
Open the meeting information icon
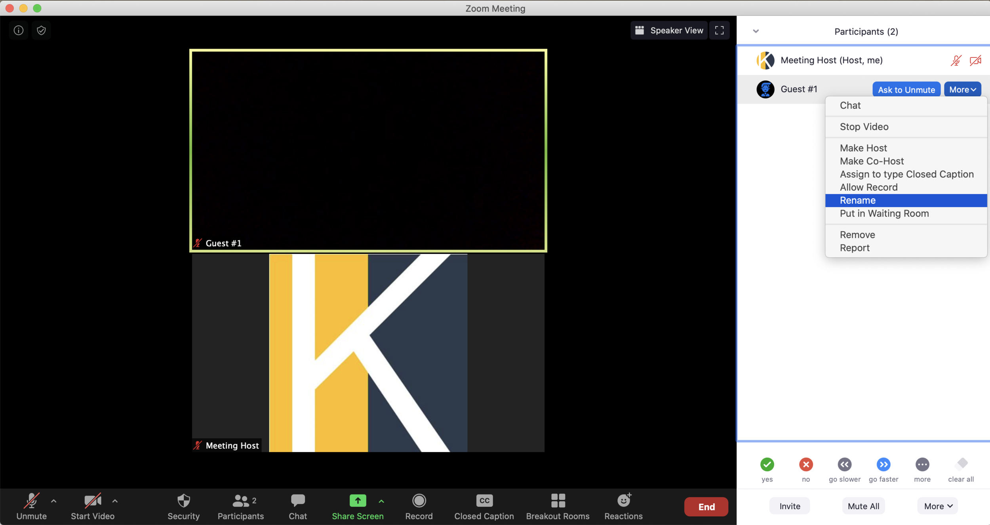tap(19, 30)
